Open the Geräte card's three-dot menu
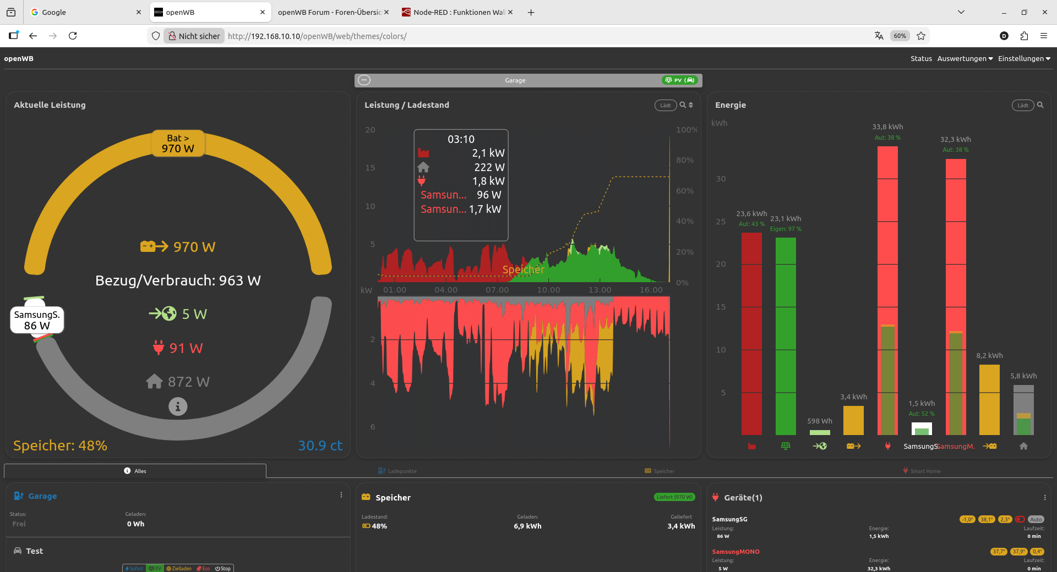1057x572 pixels. pos(1044,498)
